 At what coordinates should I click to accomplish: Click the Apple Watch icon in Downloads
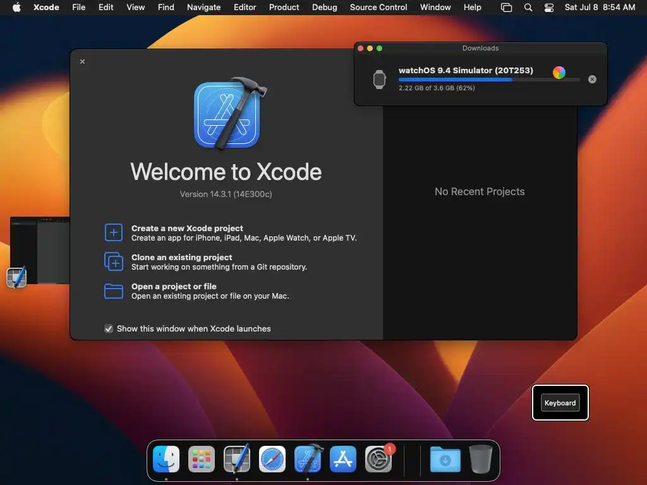(379, 79)
